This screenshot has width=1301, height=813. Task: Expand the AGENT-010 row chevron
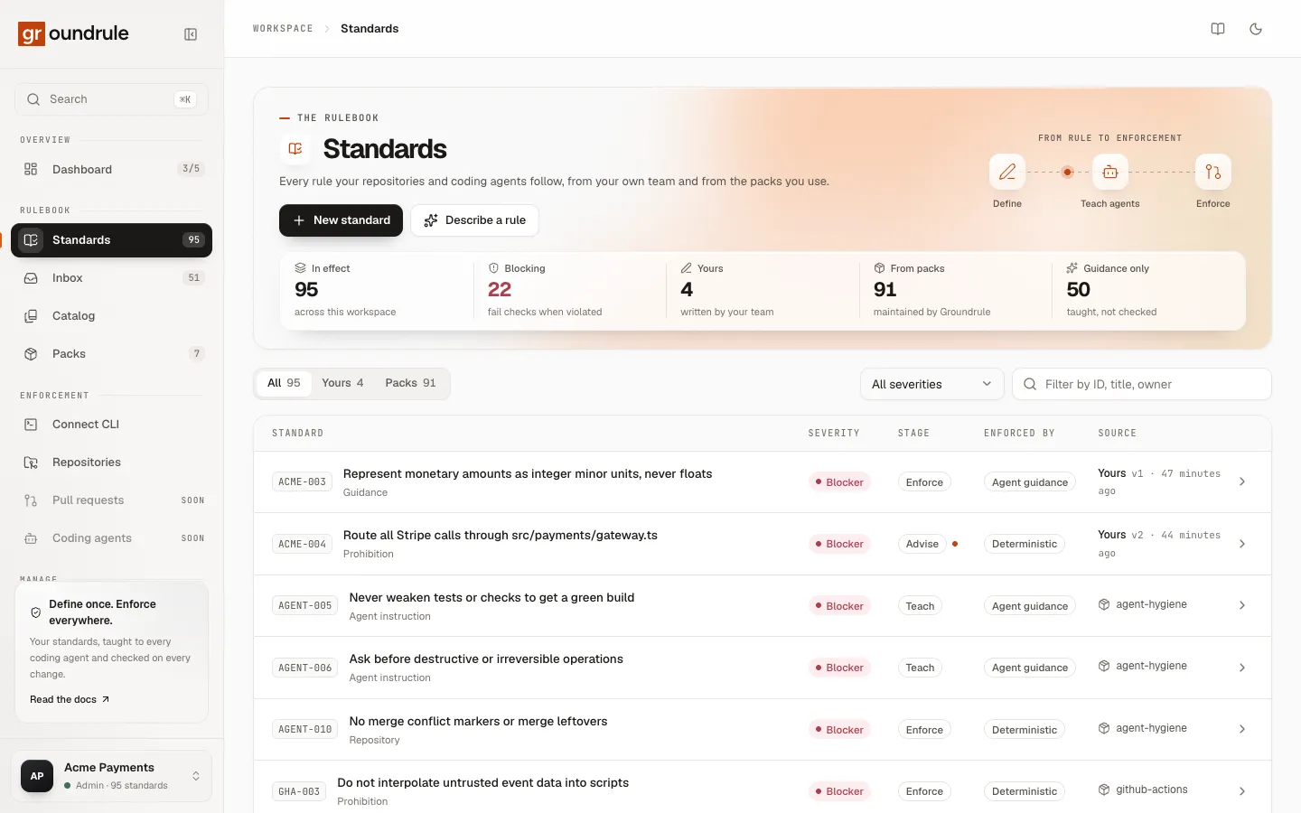[1242, 729]
